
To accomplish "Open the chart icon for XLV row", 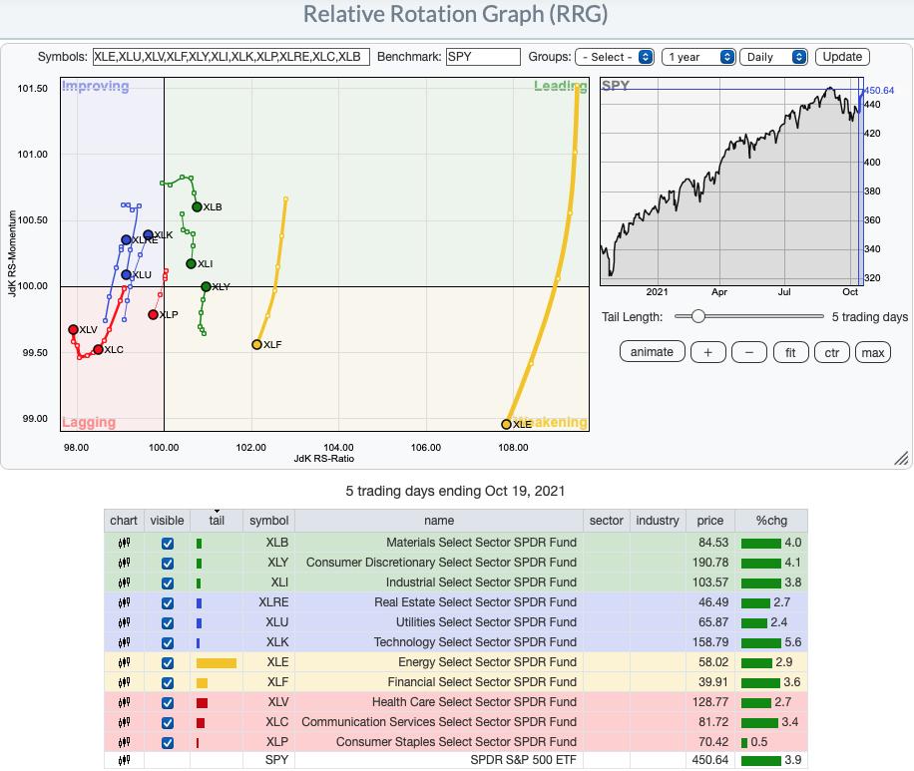I will tap(124, 703).
